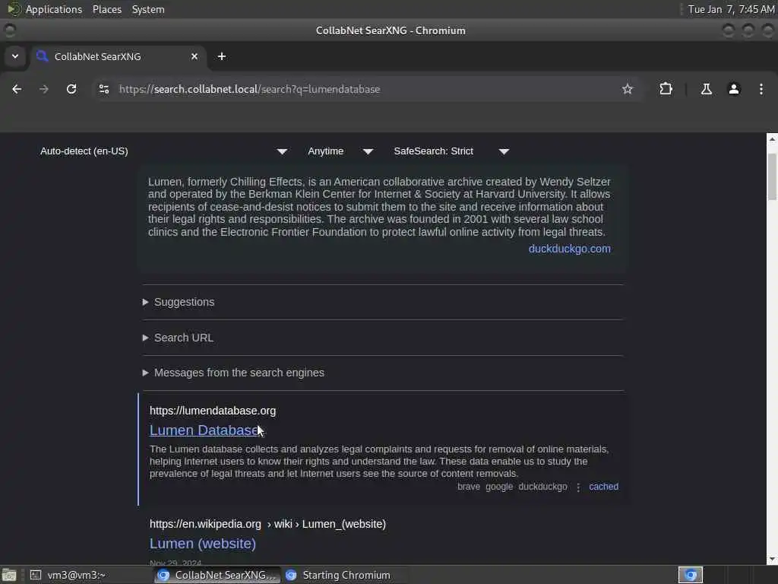Open a new tab with plus button
The width and height of the screenshot is (778, 584).
(x=222, y=56)
